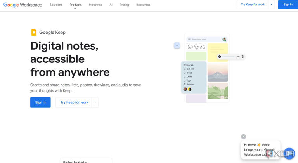Click the trash icon on audio player
Viewport: 298px width, 163px height.
point(243,57)
